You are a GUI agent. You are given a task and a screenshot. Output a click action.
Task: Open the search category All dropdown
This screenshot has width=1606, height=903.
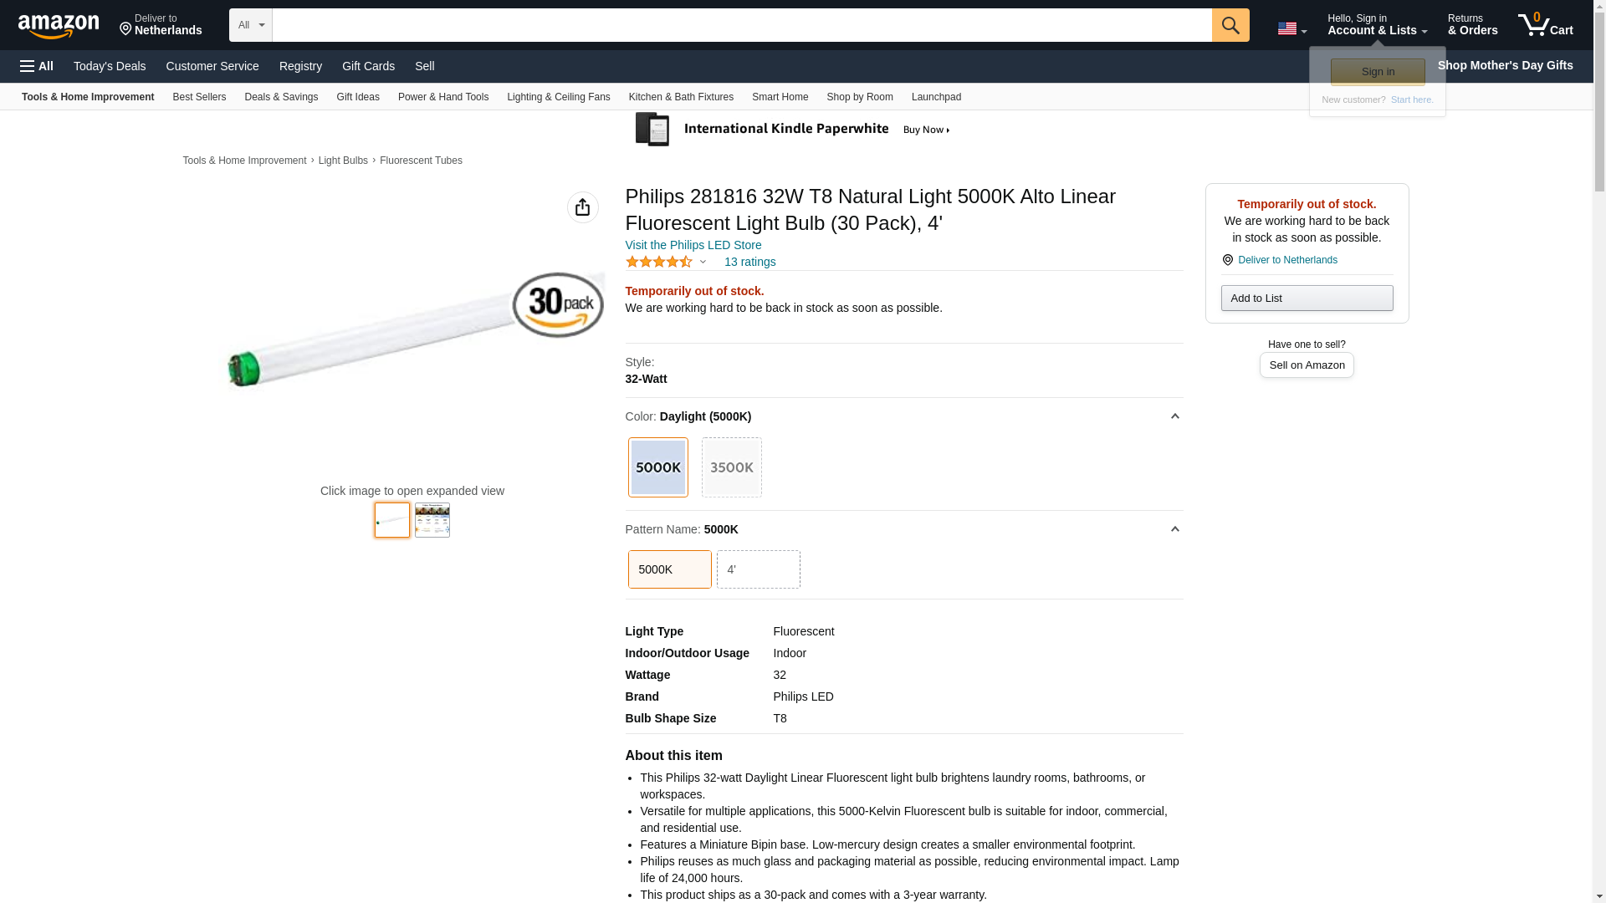click(x=250, y=25)
